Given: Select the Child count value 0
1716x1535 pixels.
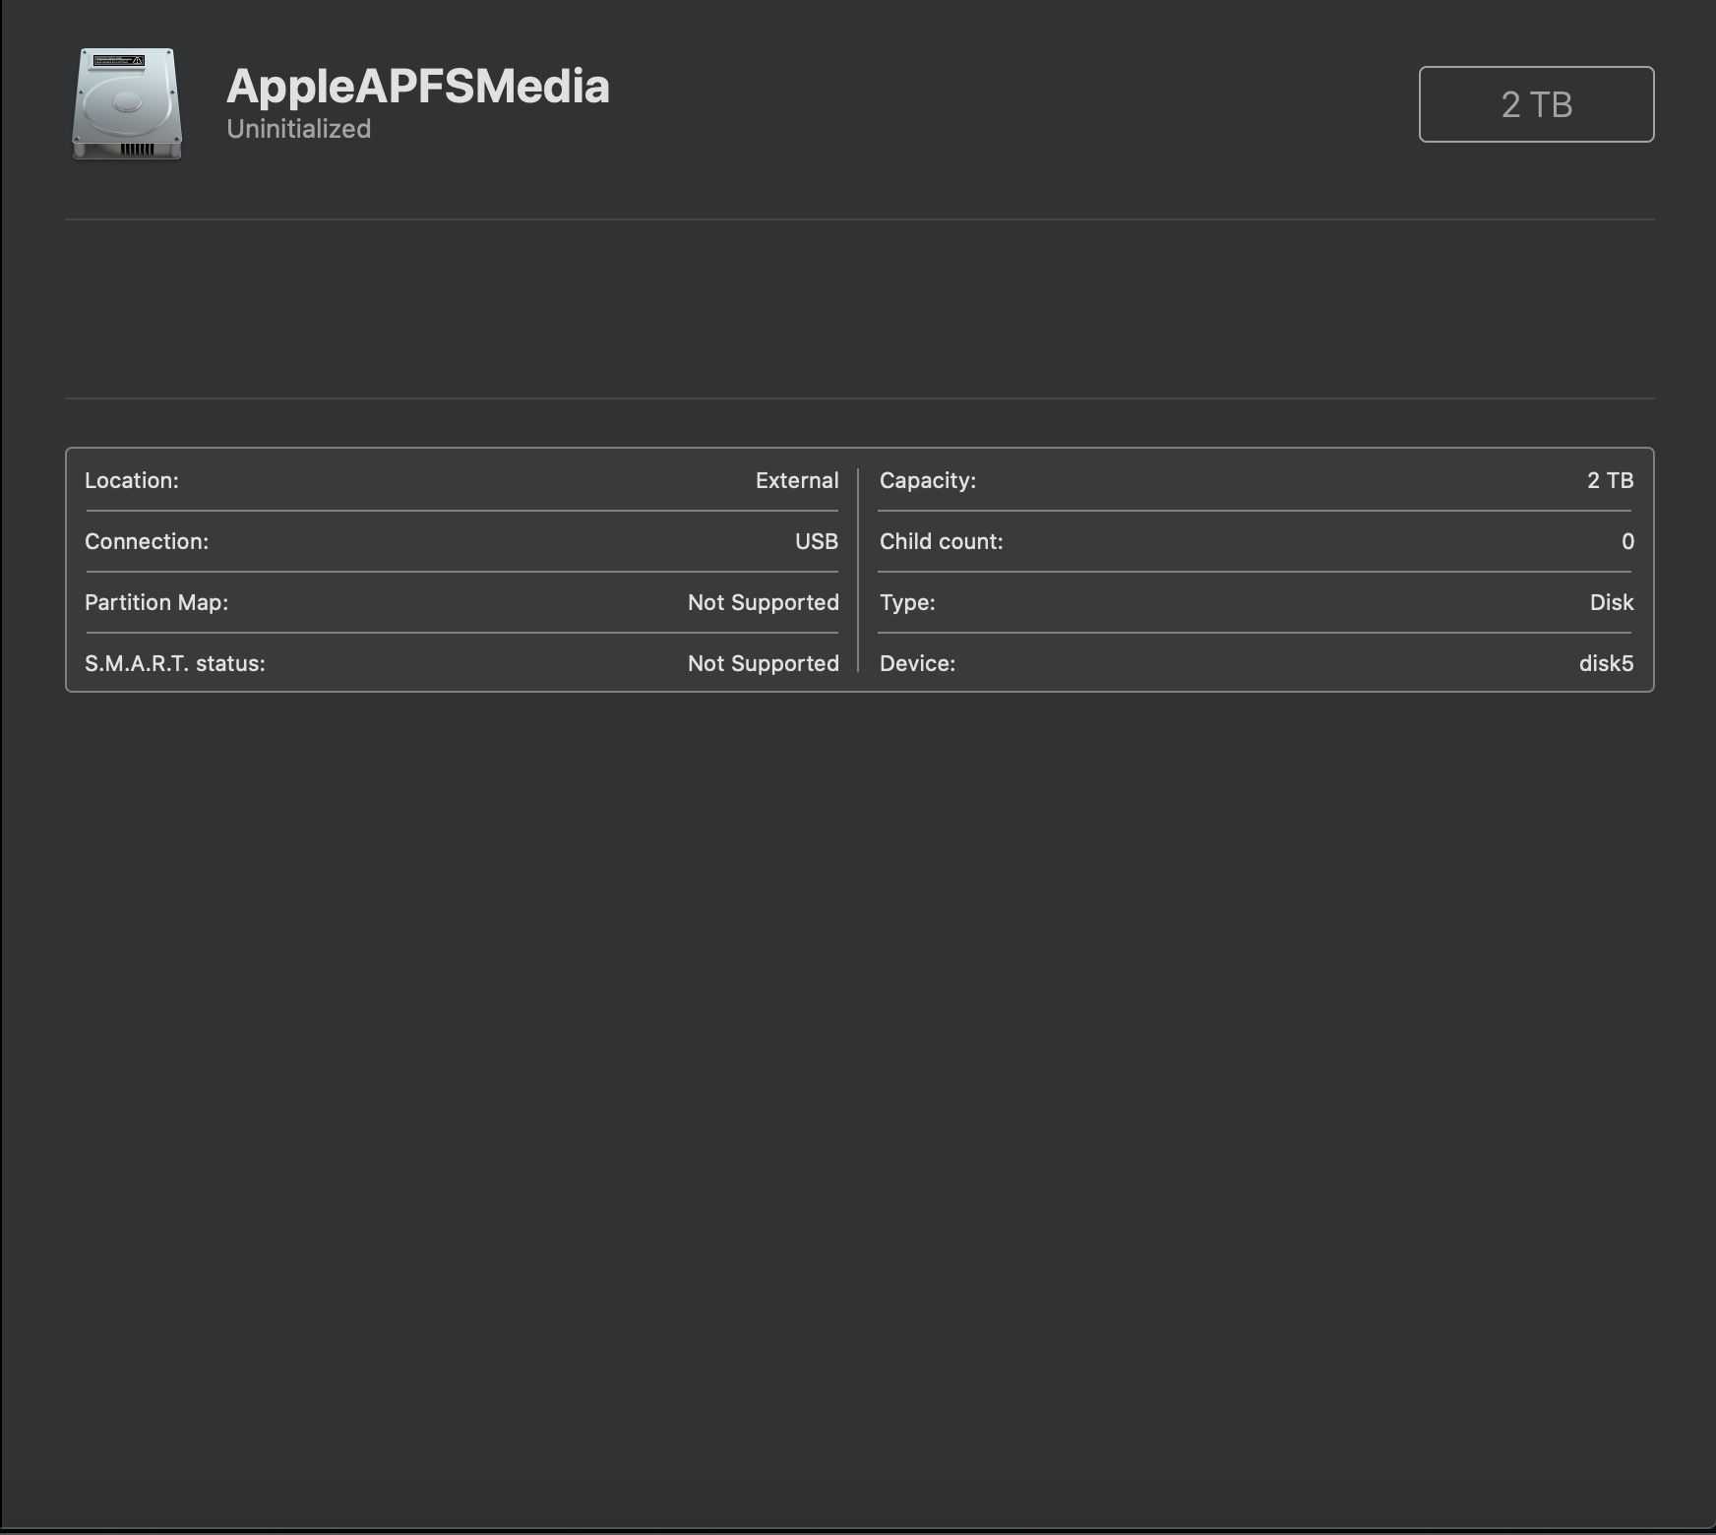Looking at the screenshot, I should [x=1627, y=541].
